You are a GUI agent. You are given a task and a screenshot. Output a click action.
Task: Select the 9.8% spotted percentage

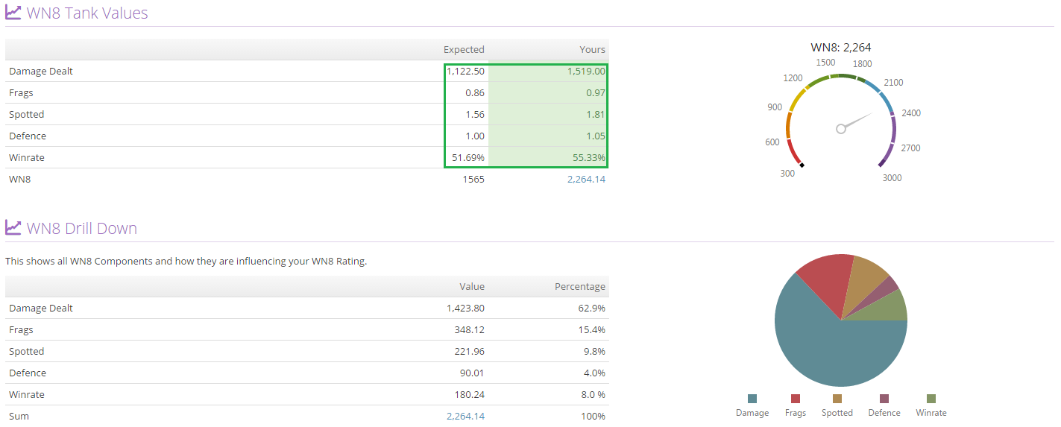coord(595,351)
